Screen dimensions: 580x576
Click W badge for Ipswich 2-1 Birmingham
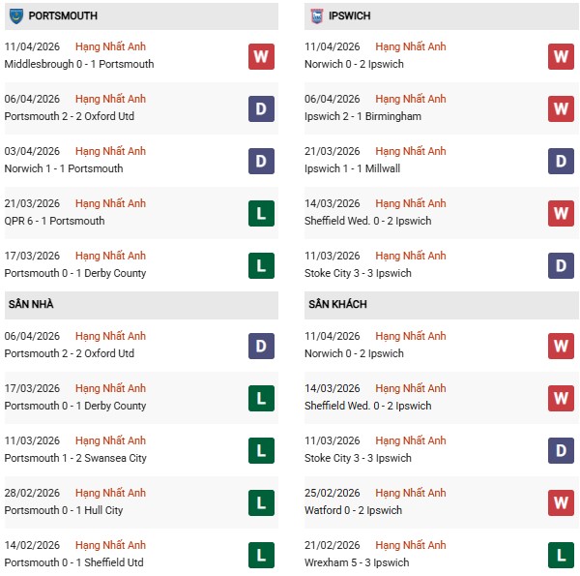[561, 108]
